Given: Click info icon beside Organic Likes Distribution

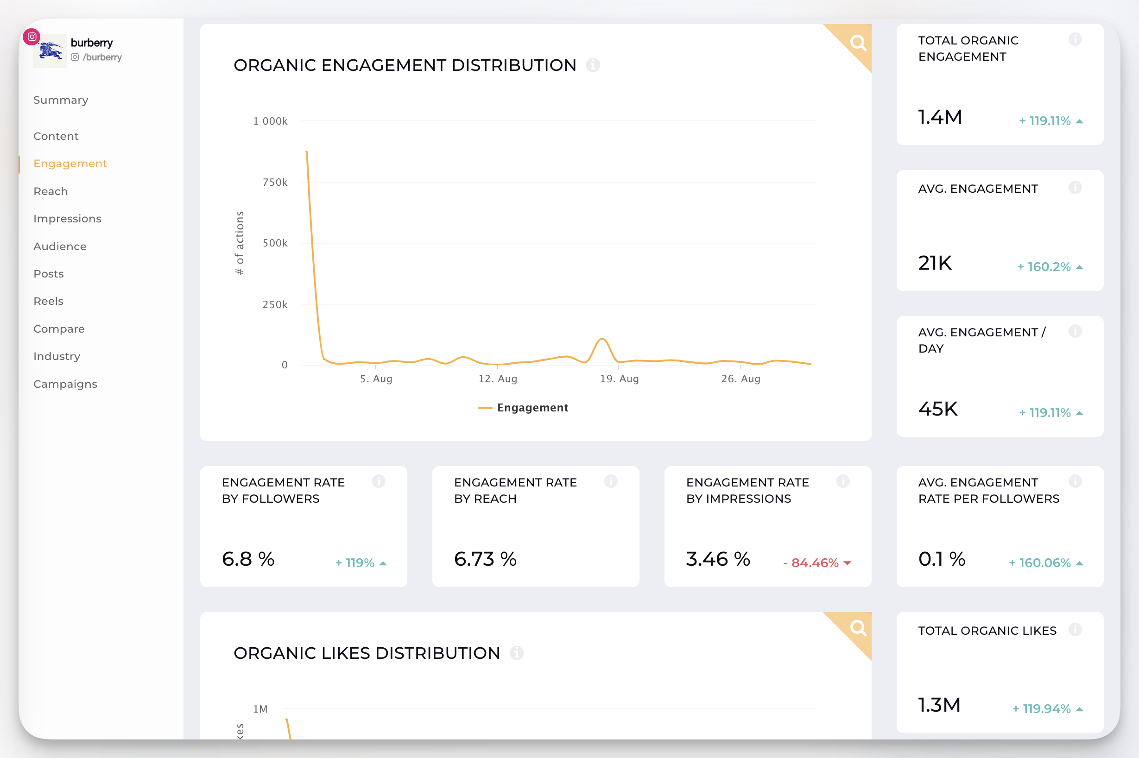Looking at the screenshot, I should (x=517, y=653).
